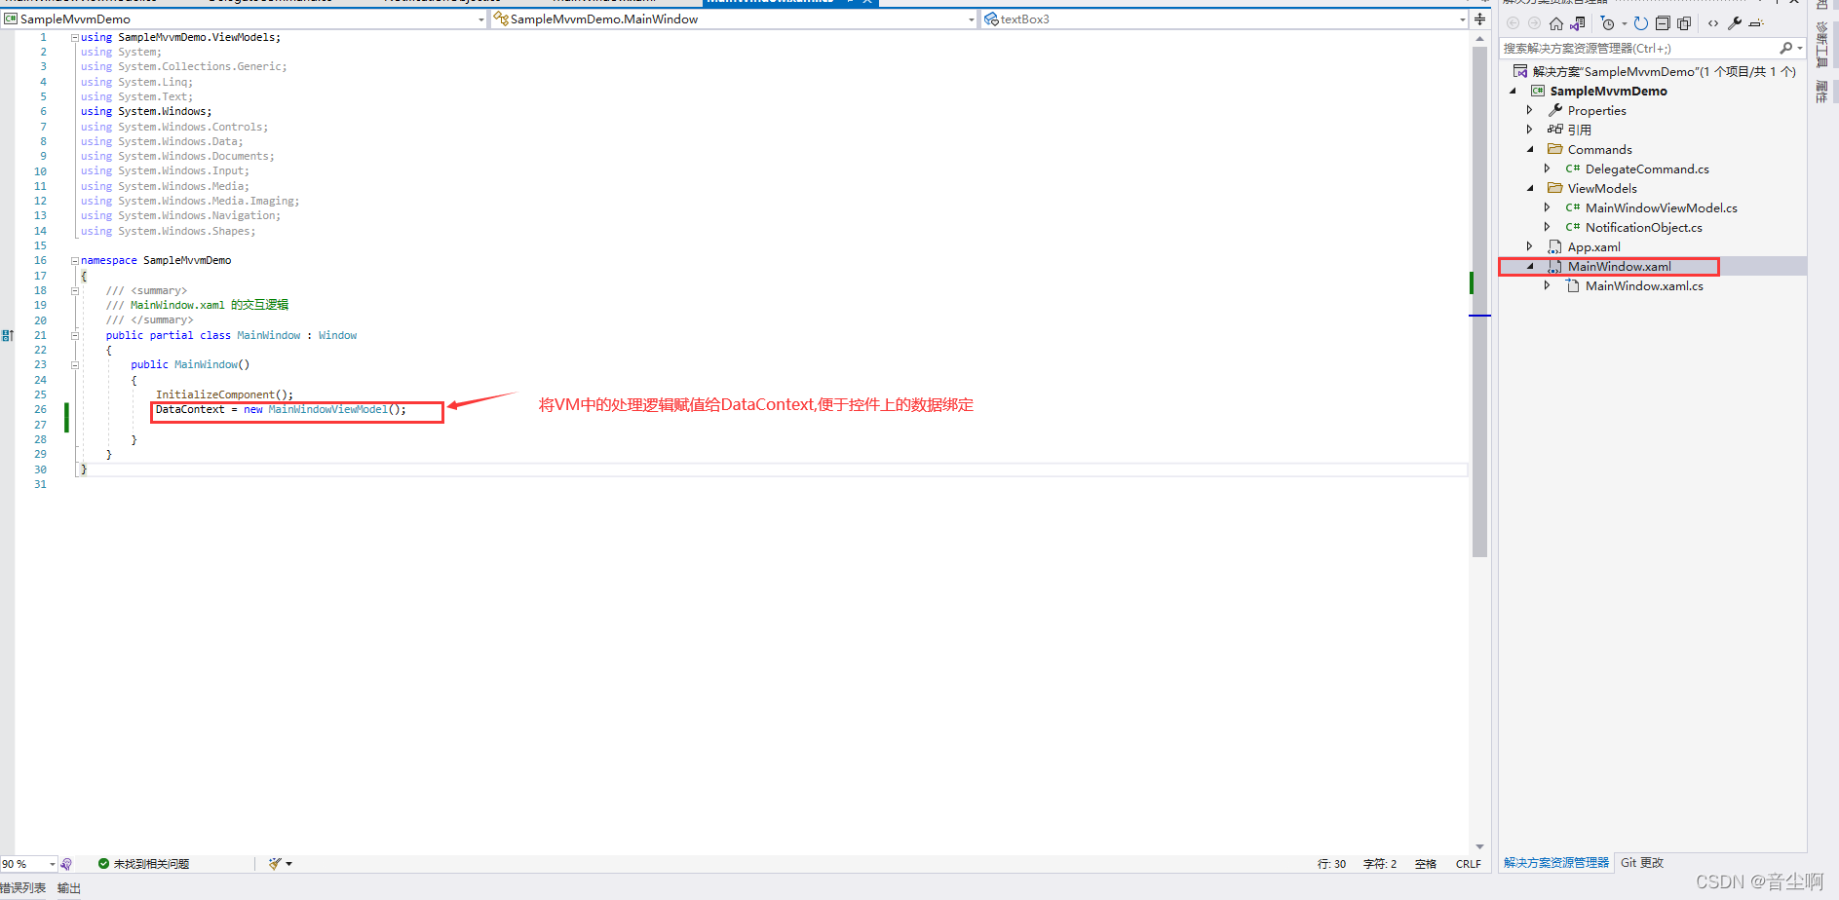Viewport: 1839px width, 900px height.
Task: Switch to the 错误列表 error list tab
Action: (22, 888)
